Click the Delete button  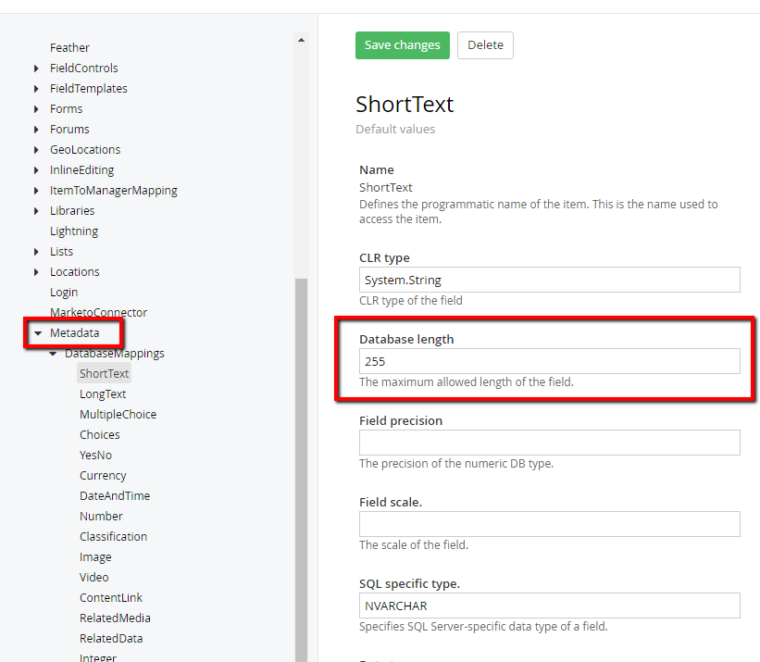pos(485,45)
